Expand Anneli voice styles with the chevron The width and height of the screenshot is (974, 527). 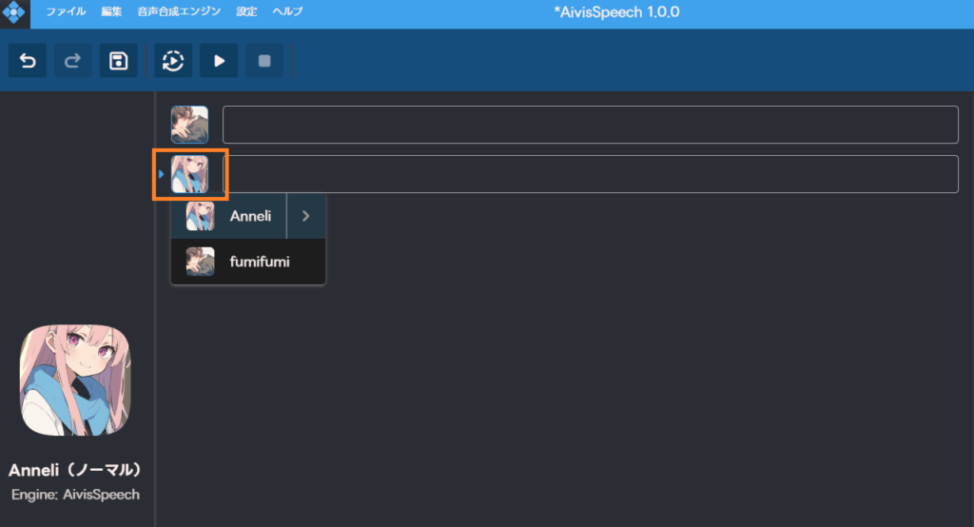pos(305,216)
